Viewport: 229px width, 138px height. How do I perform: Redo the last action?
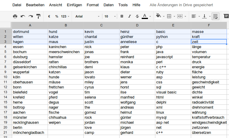(30, 16)
